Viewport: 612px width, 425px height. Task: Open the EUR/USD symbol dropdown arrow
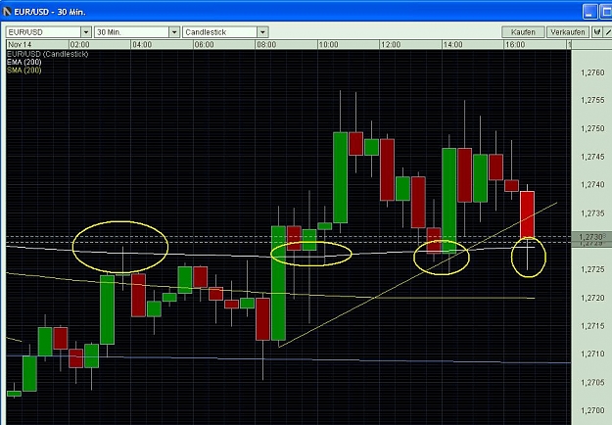point(86,32)
